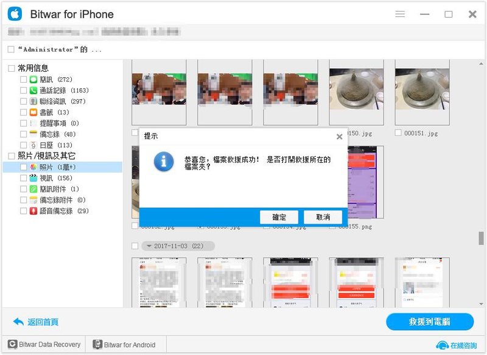This screenshot has height=355, width=487.
Task: Select the first group photo thumbnail
Action: tap(159, 92)
